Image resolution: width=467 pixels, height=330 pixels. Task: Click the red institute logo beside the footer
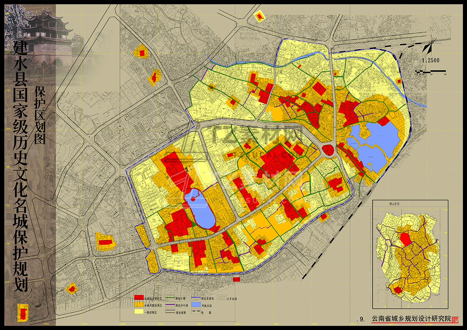(456, 319)
